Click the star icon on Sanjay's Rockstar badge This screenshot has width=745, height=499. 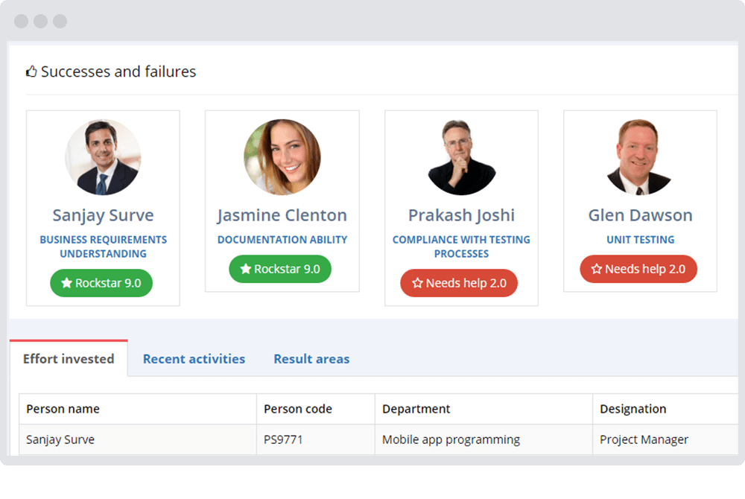coord(66,283)
